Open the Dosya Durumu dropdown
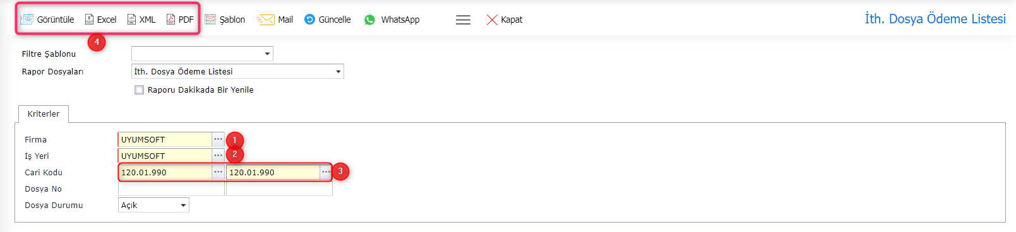This screenshot has width=1016, height=232. point(153,205)
